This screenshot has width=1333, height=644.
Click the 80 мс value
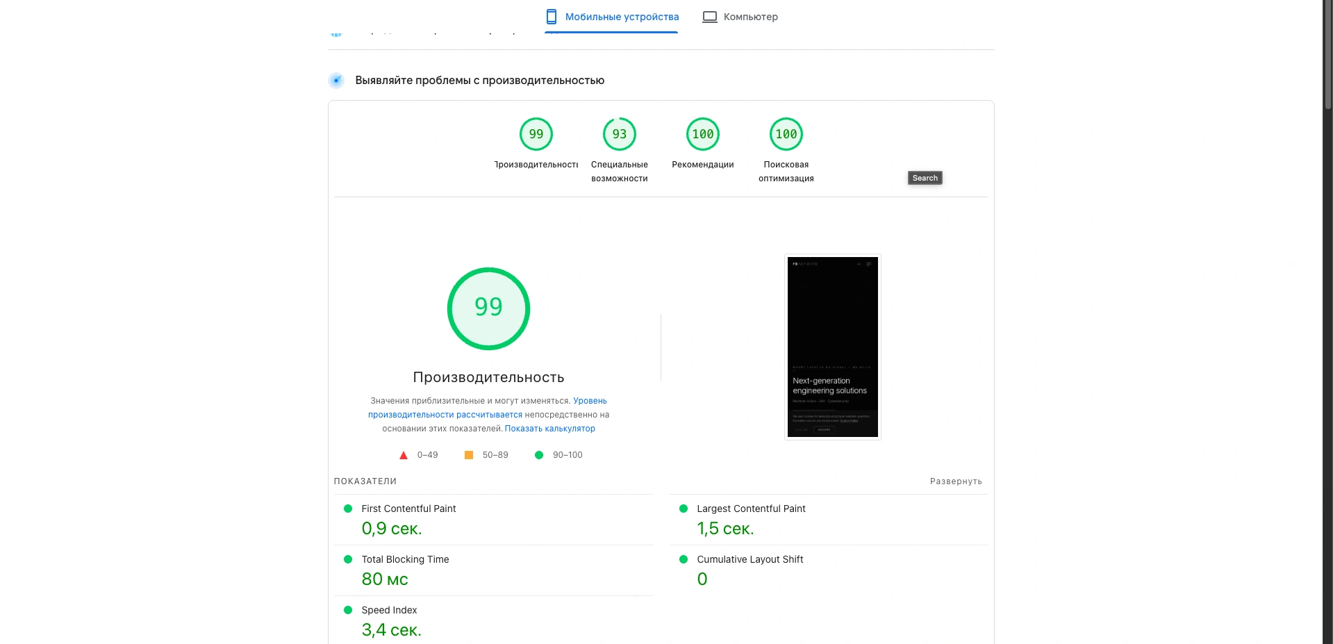385,579
